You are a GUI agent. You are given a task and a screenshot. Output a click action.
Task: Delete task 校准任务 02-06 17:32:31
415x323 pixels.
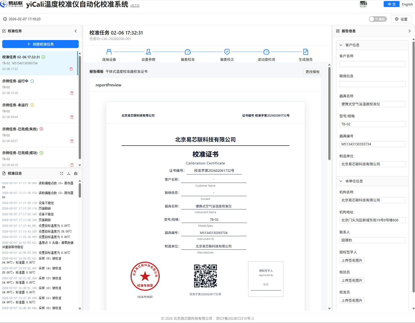71,69
